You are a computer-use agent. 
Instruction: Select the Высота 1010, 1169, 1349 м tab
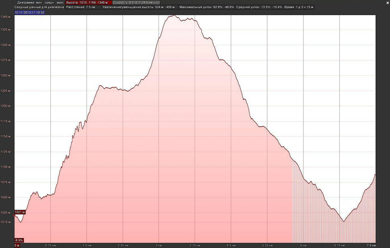click(89, 3)
